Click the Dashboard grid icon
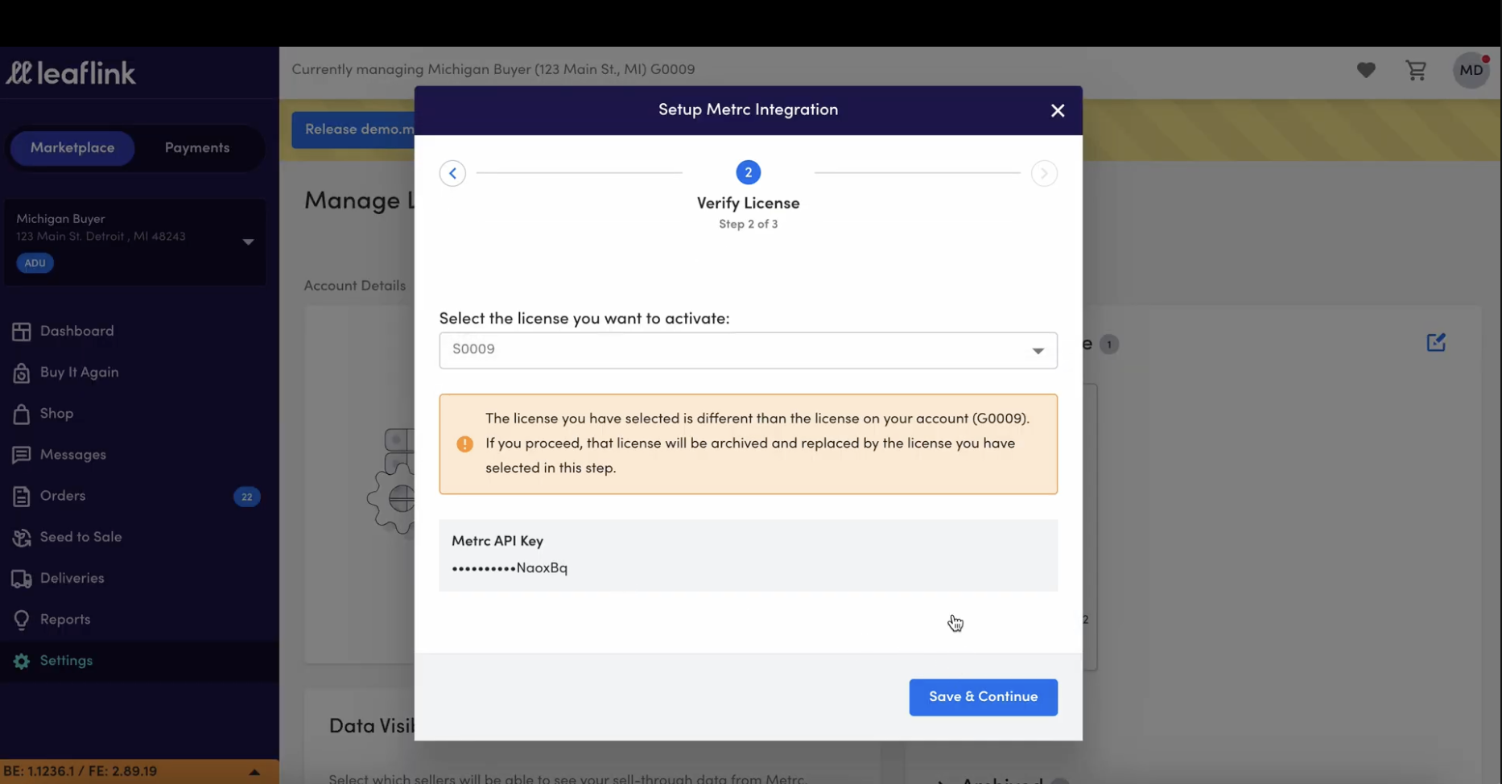Image resolution: width=1502 pixels, height=784 pixels. click(x=22, y=332)
